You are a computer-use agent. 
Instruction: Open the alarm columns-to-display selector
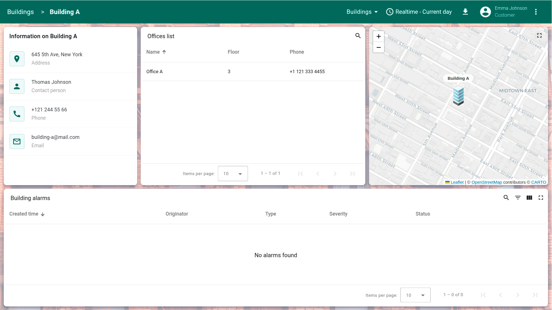click(529, 198)
